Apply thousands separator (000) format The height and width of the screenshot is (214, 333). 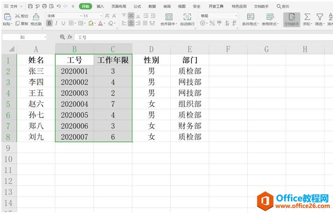click(219, 23)
